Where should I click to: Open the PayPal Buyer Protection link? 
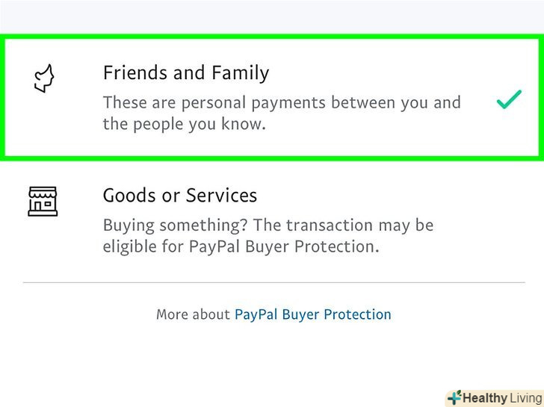click(312, 314)
